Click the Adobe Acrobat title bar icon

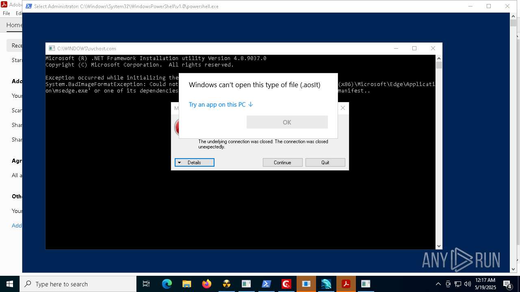(x=4, y=4)
